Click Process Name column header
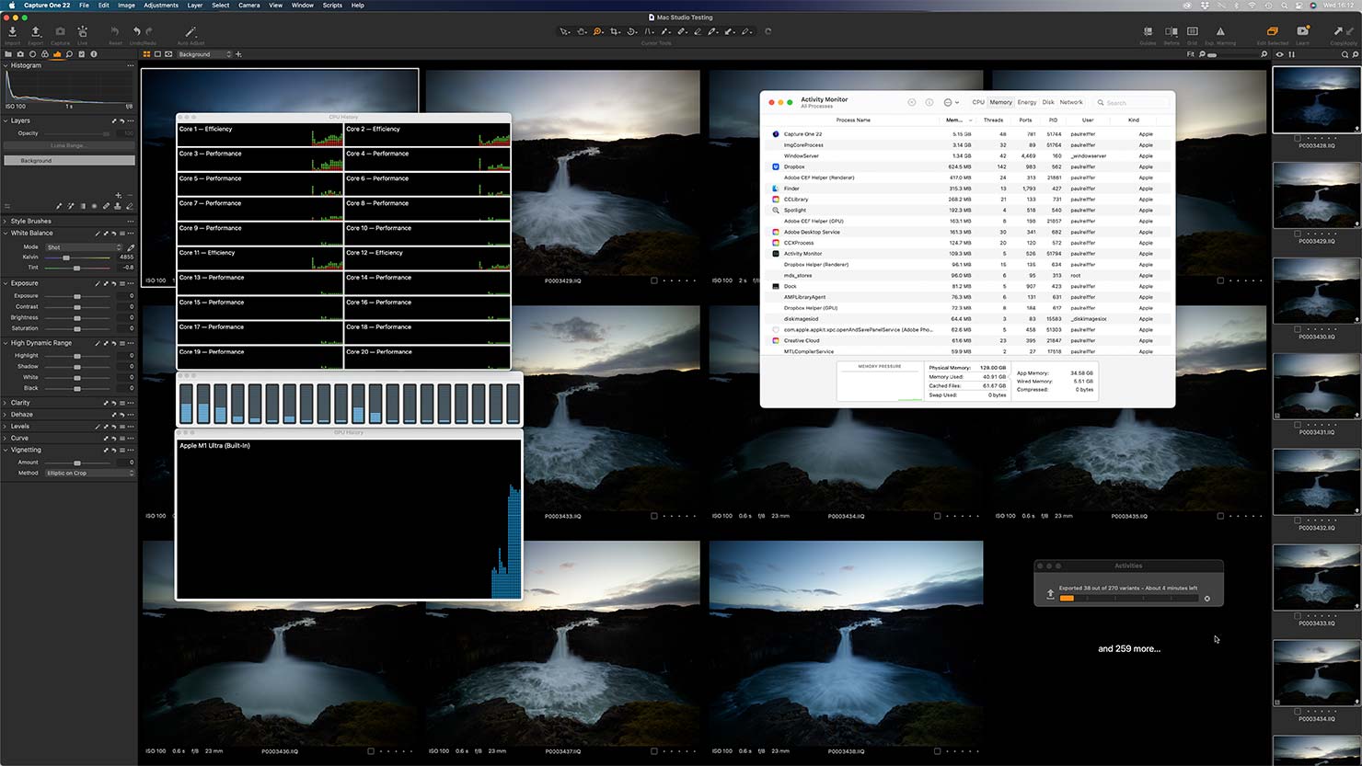This screenshot has width=1362, height=766. click(853, 120)
